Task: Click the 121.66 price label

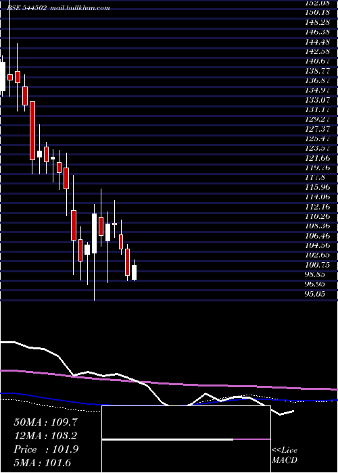Action: 316,158
